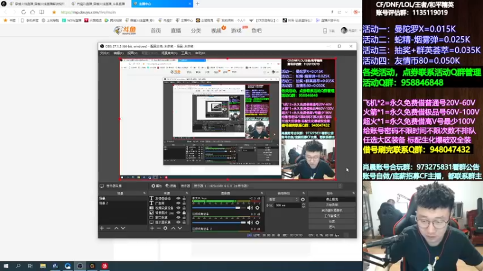The width and height of the screenshot is (483, 271).
Task: Pop out the Controls dock panel
Action: [354, 193]
